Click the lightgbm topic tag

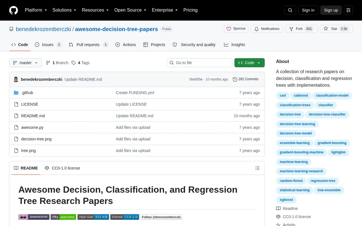point(339,152)
